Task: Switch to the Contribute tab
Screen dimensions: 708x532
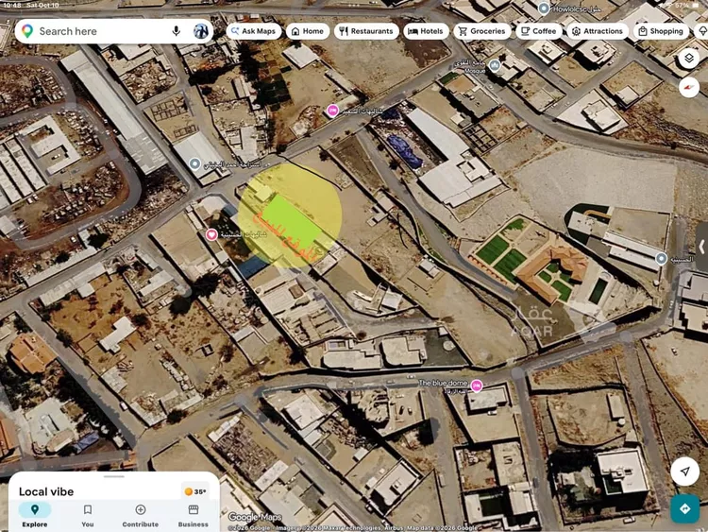Action: click(x=141, y=515)
